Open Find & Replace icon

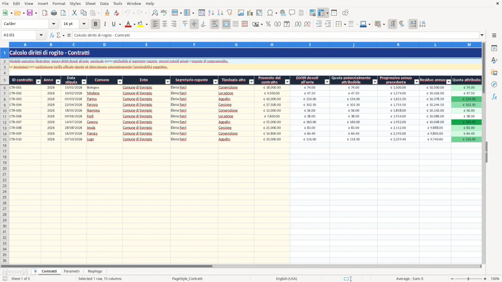point(155,13)
